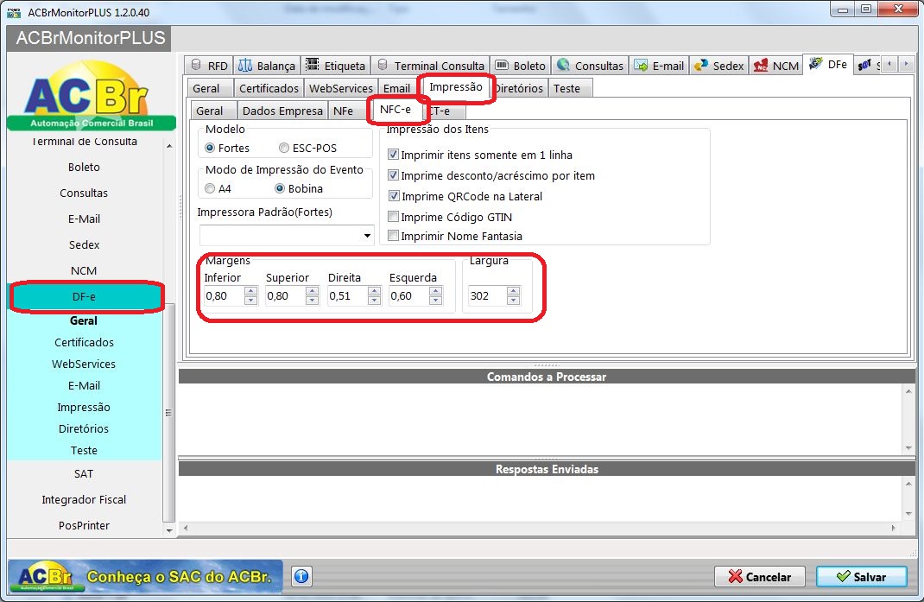Click the Cancelar button
Viewport: 924px width, 602px height.
(760, 576)
